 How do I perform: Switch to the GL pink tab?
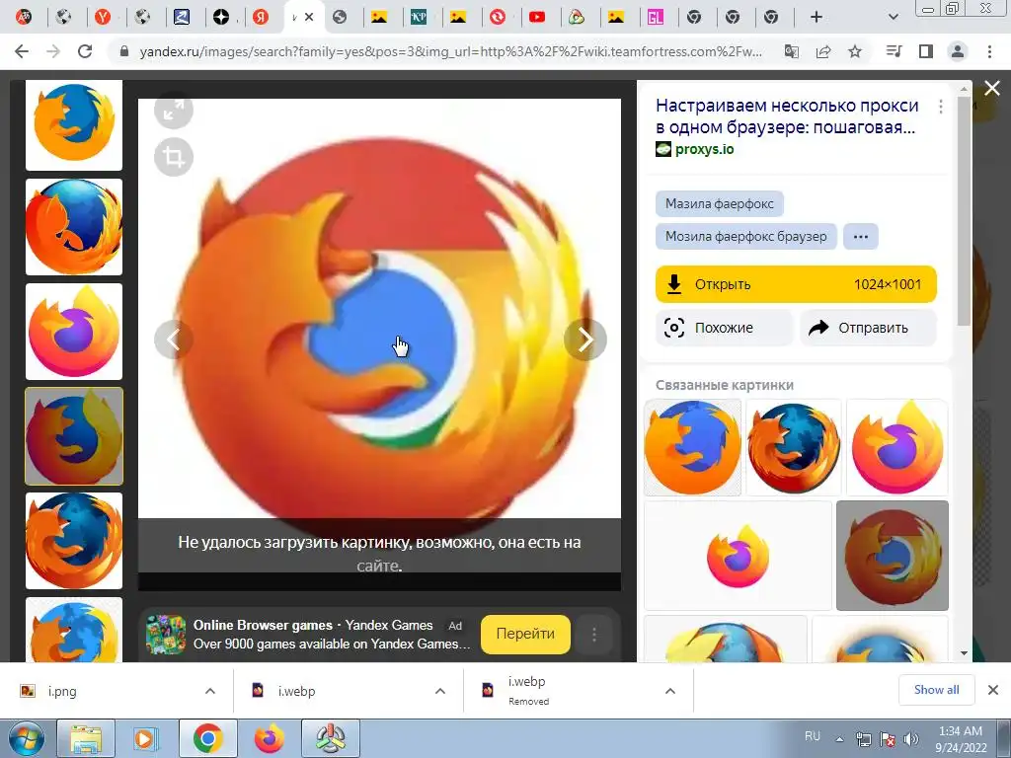(656, 18)
